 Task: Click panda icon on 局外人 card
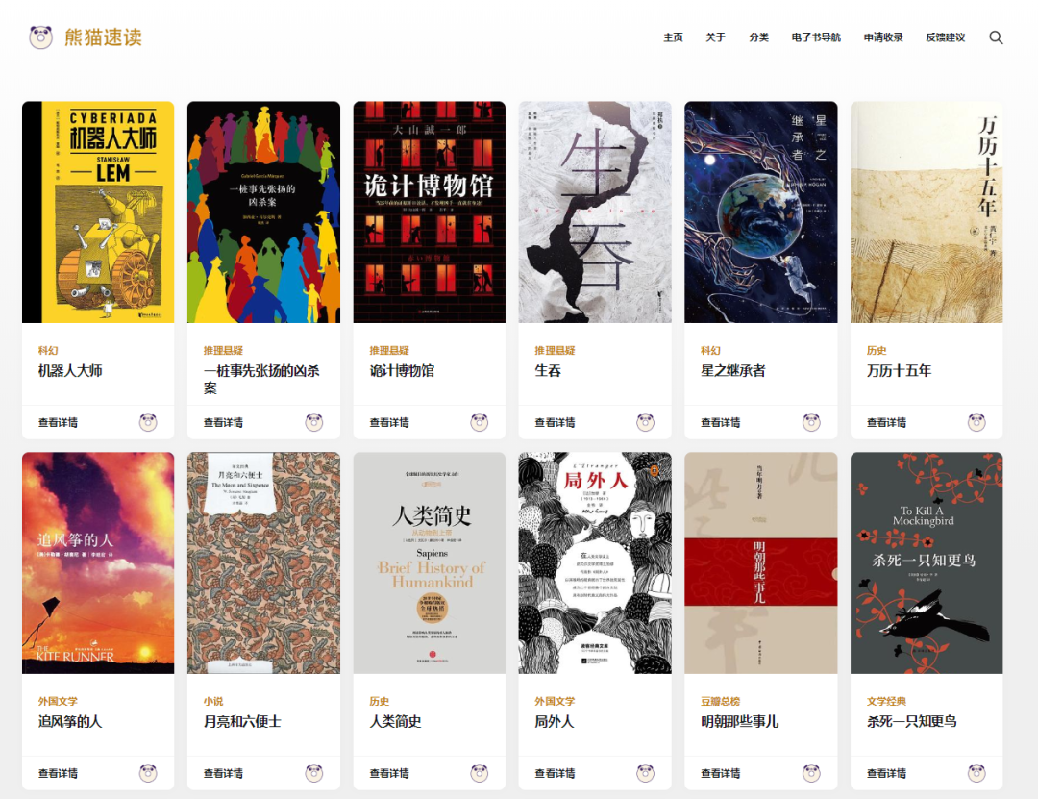click(646, 773)
